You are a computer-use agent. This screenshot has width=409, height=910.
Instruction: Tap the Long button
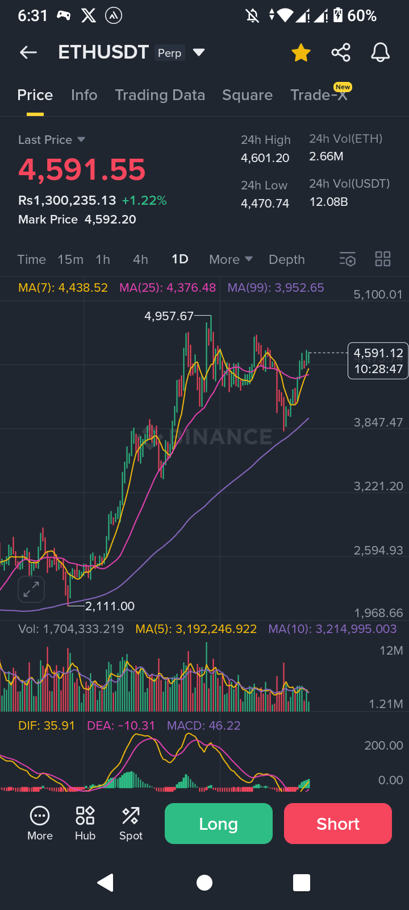click(219, 824)
